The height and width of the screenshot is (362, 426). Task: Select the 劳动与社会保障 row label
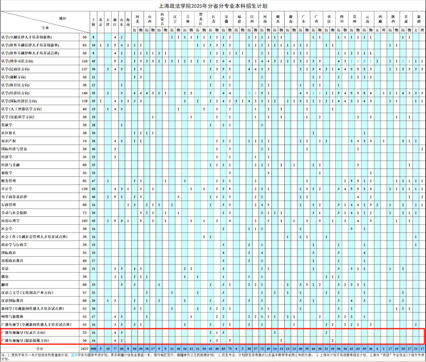(14, 213)
